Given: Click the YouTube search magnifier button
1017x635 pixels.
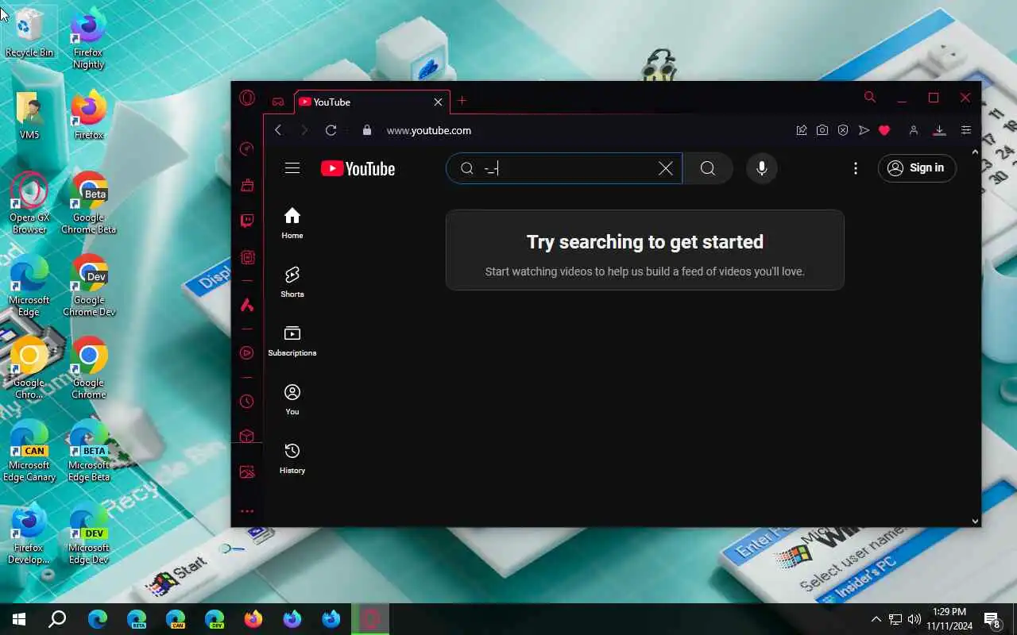Looking at the screenshot, I should pos(707,168).
